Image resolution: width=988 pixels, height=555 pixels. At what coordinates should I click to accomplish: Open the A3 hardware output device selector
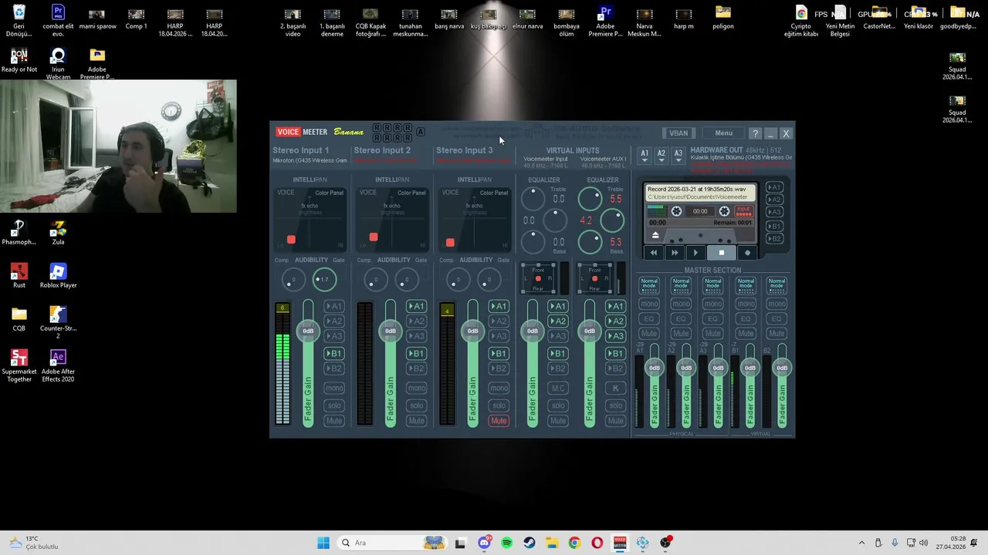pyautogui.click(x=678, y=155)
